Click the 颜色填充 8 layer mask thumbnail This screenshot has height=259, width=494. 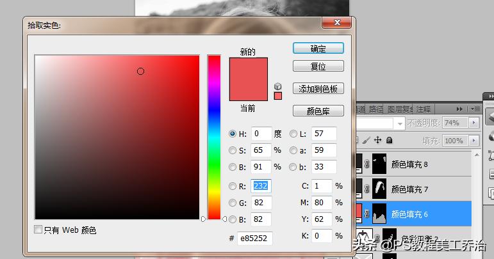pyautogui.click(x=379, y=164)
